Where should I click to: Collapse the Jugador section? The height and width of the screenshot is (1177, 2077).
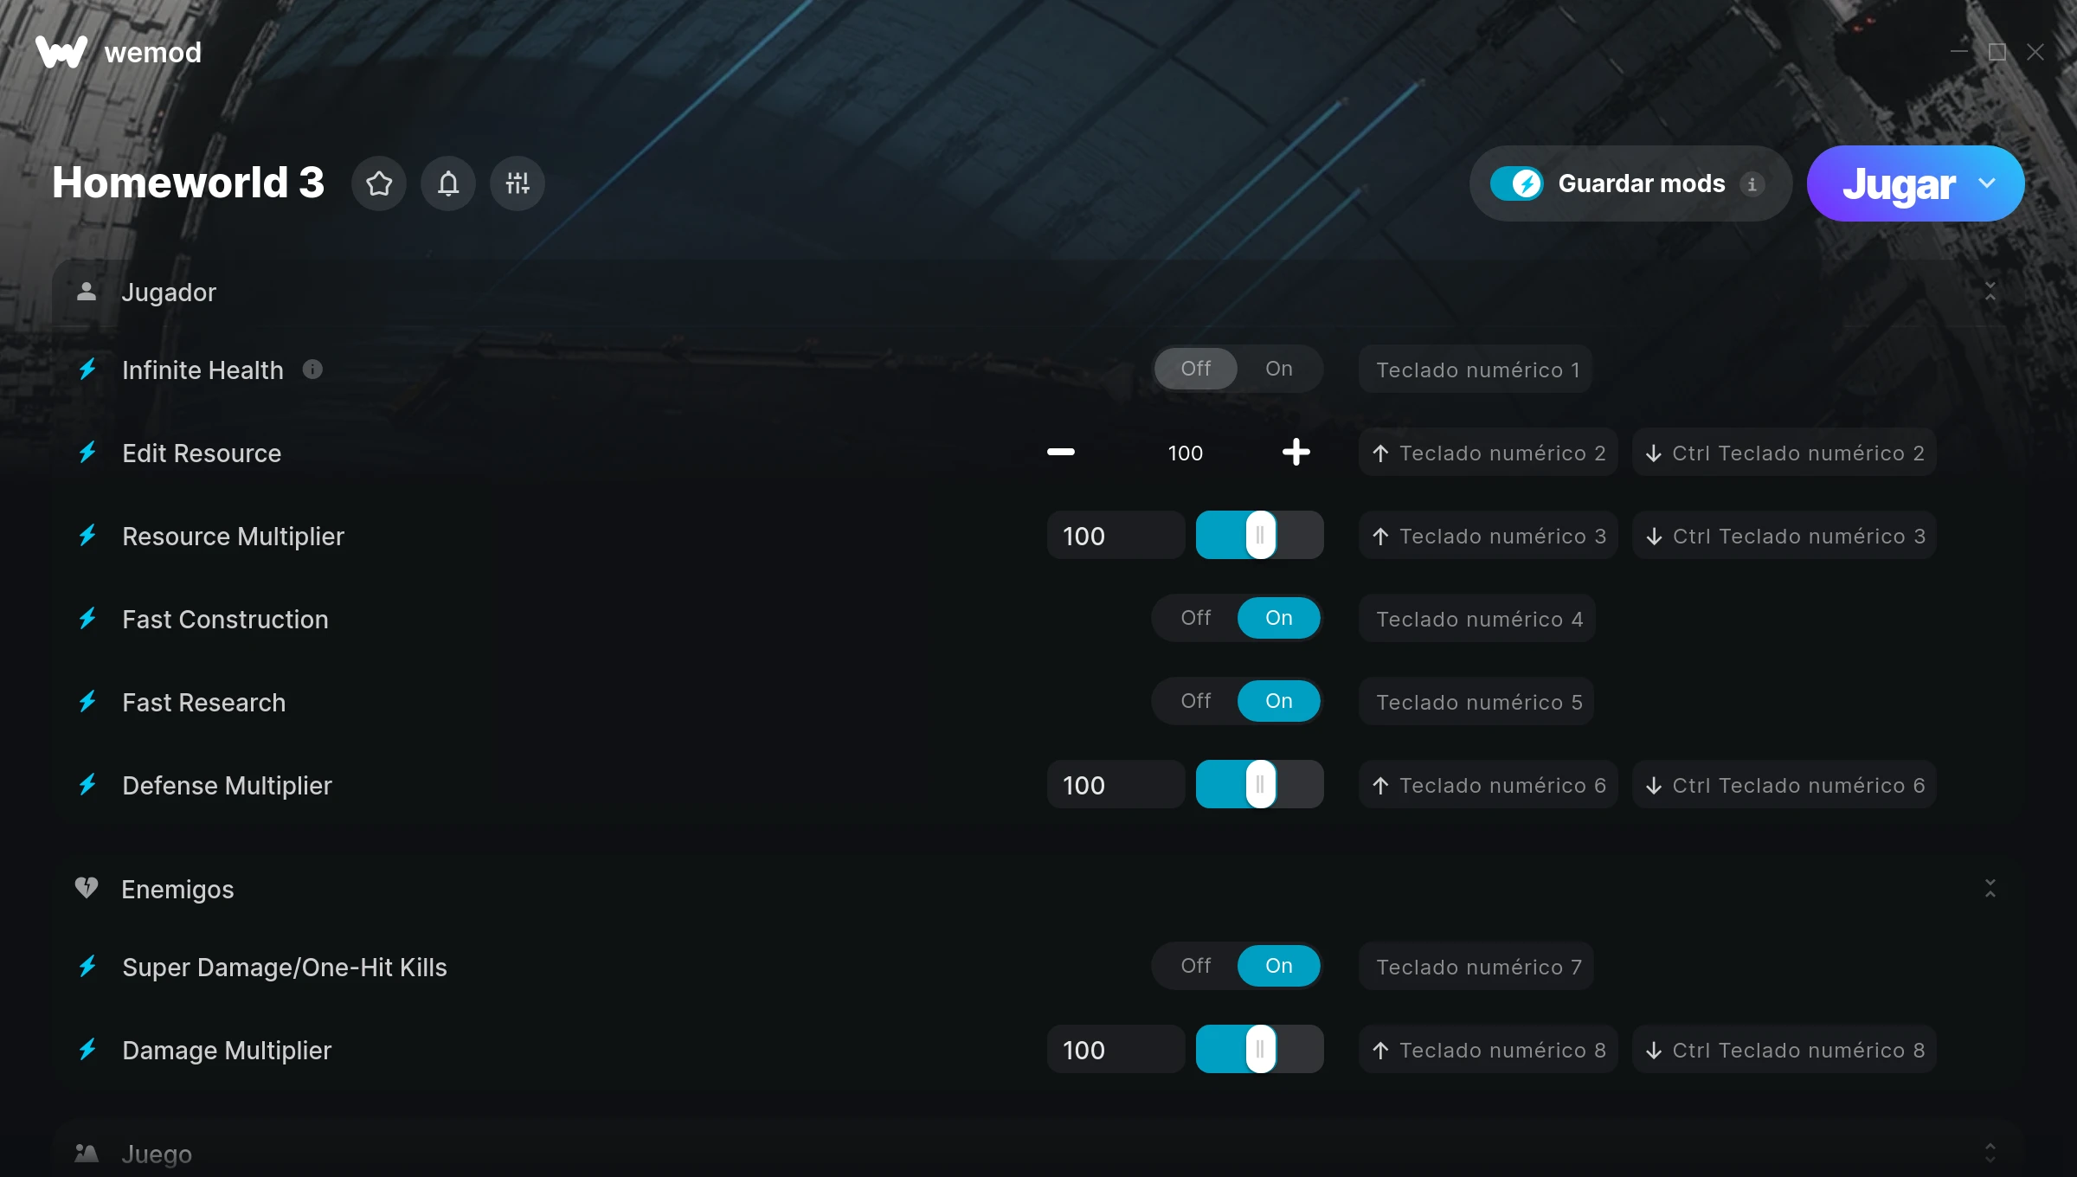(x=1990, y=292)
